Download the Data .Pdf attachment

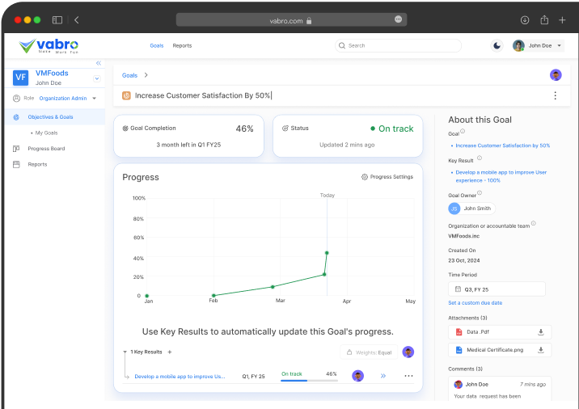click(541, 331)
